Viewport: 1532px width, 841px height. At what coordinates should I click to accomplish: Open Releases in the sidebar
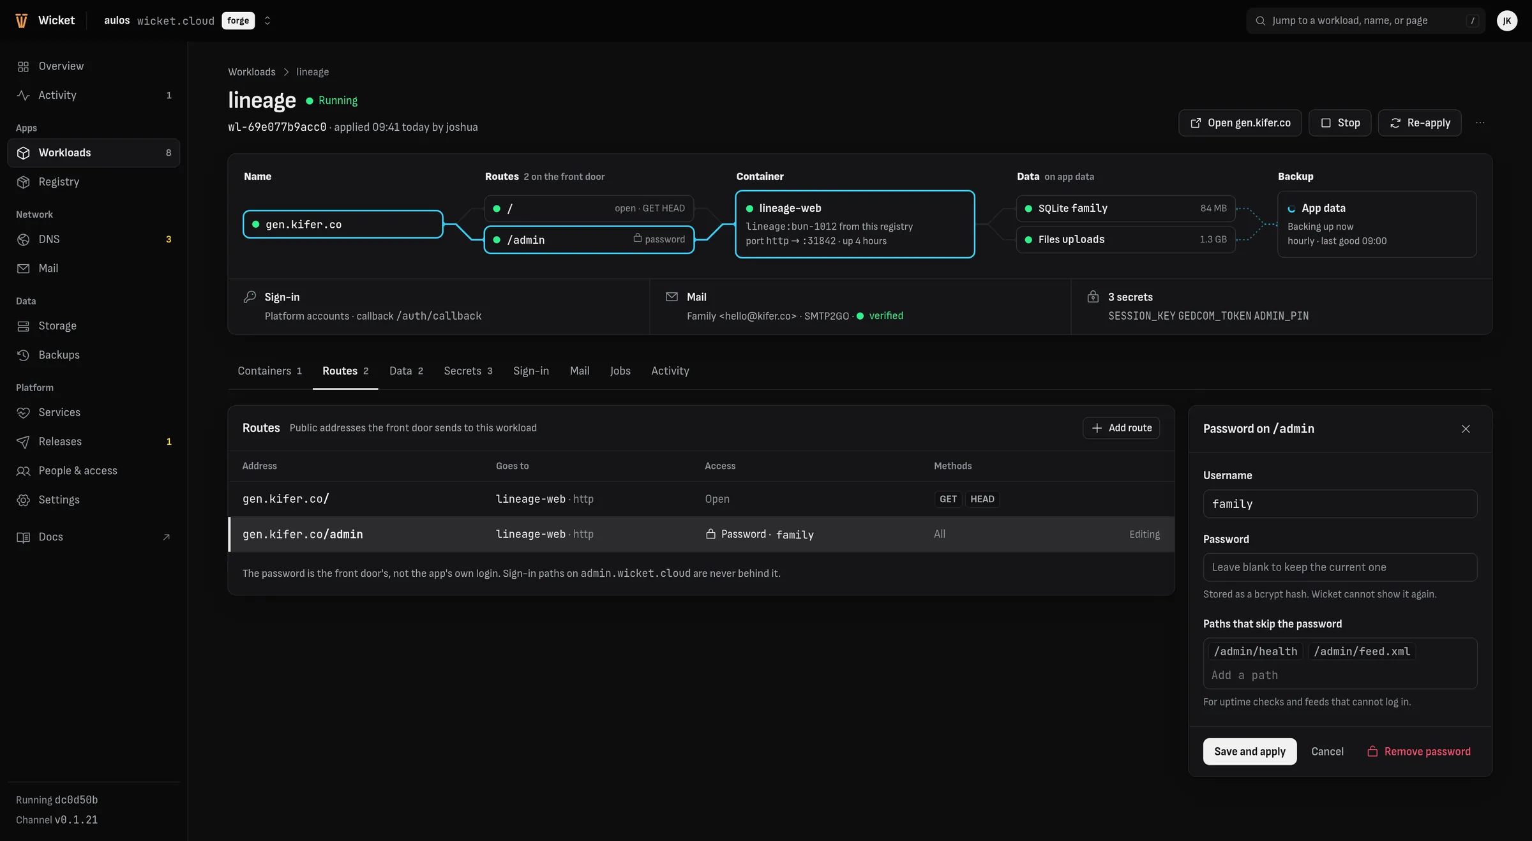click(x=93, y=442)
